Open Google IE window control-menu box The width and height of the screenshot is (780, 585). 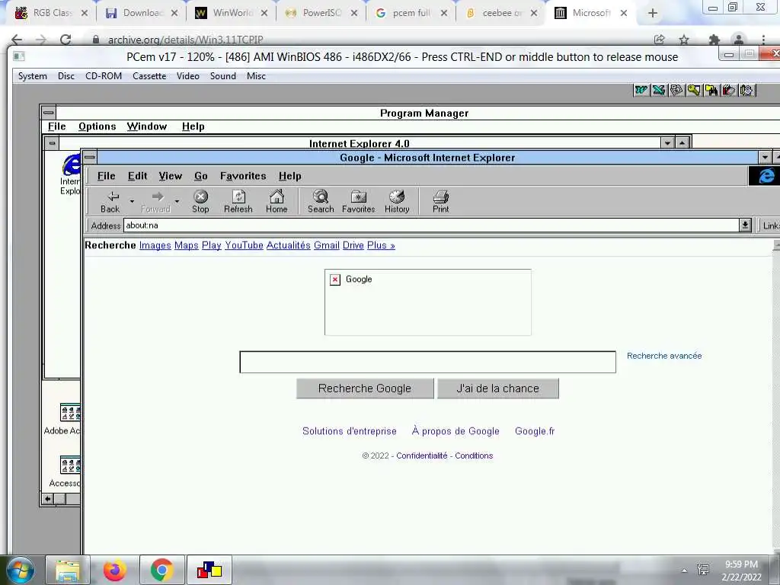[90, 157]
